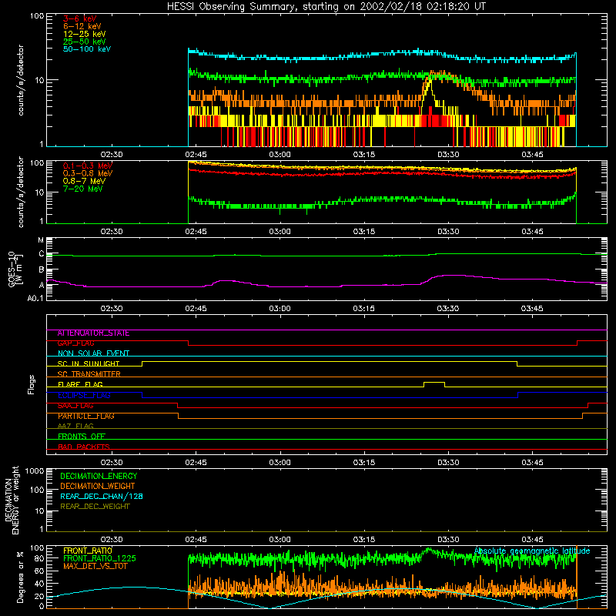The height and width of the screenshot is (616, 616).
Task: Select the FRONTS_OFF flag label
Action: [82, 437]
